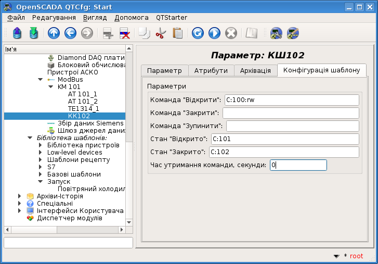
Task: Go up one level with the up arrow icon
Action: click(54, 33)
